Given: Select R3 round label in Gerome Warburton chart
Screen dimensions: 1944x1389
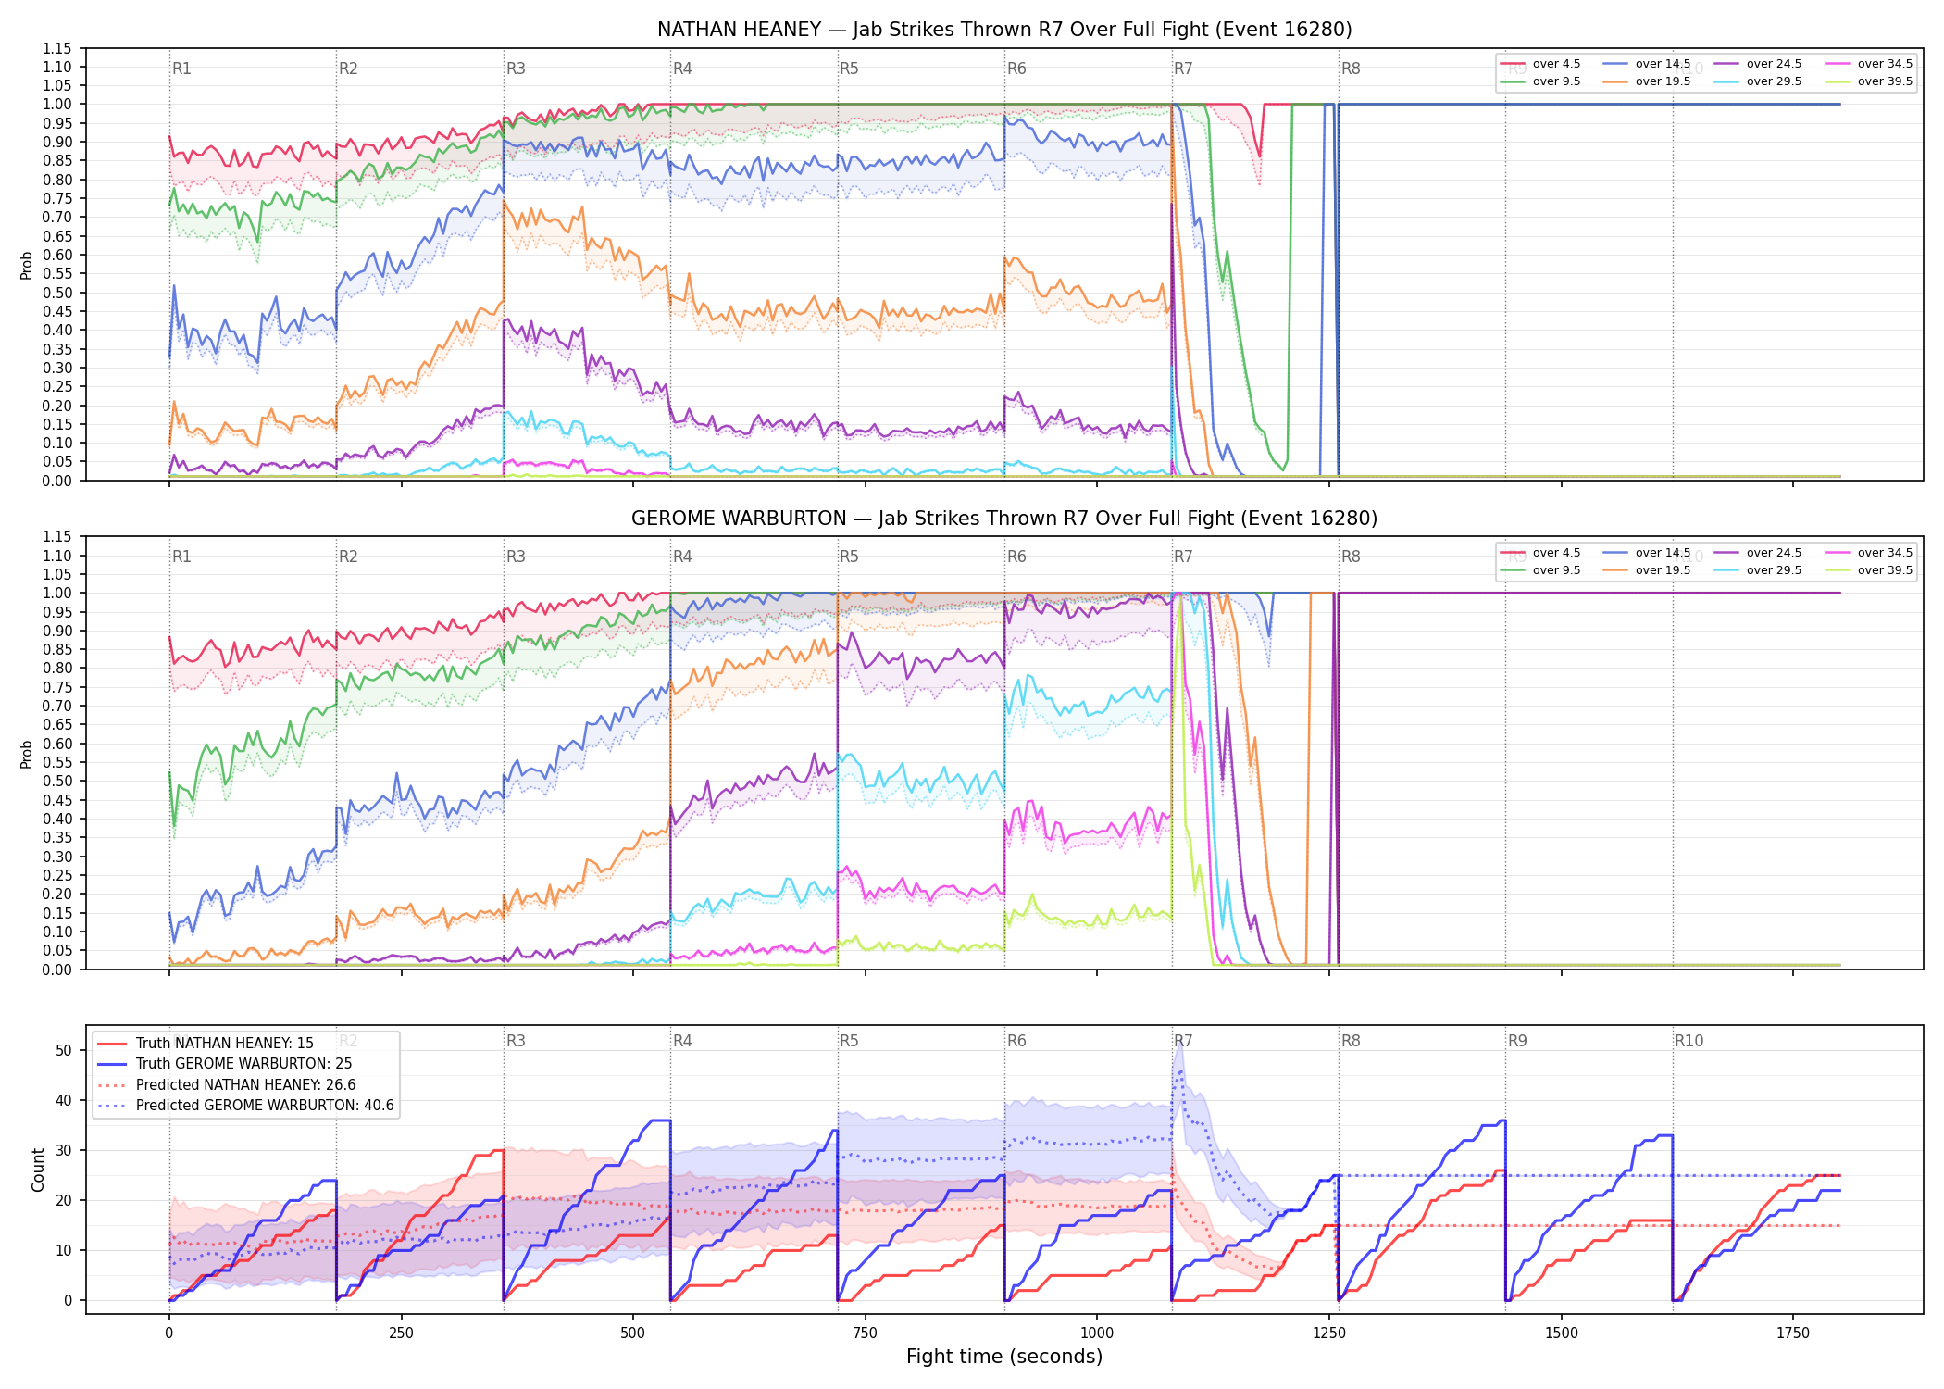Looking at the screenshot, I should (x=516, y=557).
